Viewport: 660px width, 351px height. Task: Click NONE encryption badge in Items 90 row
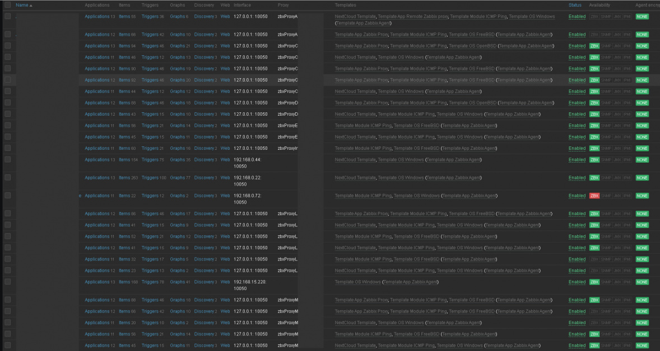pyautogui.click(x=642, y=68)
